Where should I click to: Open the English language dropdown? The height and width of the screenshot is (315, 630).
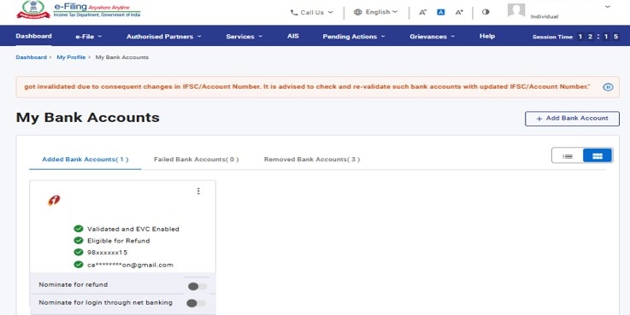375,12
